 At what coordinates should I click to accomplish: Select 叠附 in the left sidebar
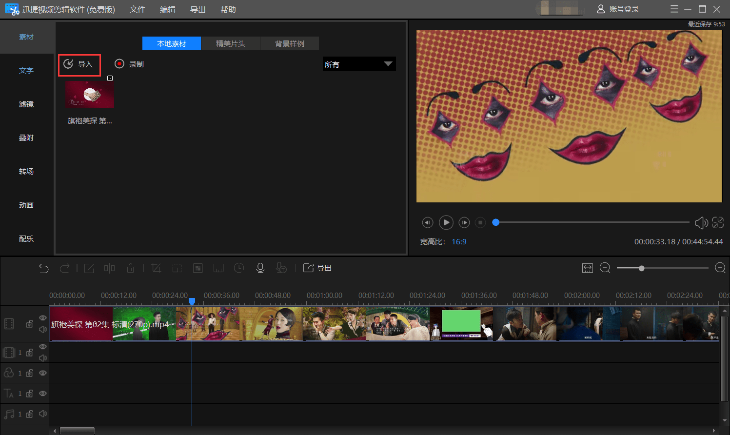26,138
